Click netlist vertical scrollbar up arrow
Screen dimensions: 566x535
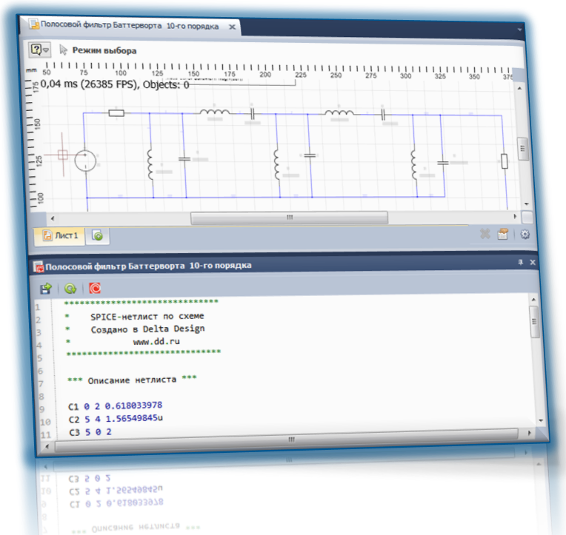tap(533, 299)
